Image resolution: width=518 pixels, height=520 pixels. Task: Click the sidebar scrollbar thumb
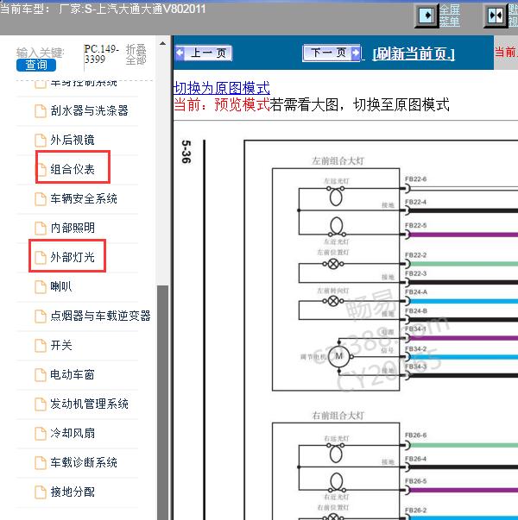162,402
